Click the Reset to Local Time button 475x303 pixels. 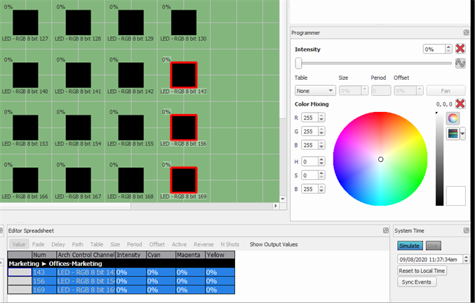pyautogui.click(x=422, y=271)
